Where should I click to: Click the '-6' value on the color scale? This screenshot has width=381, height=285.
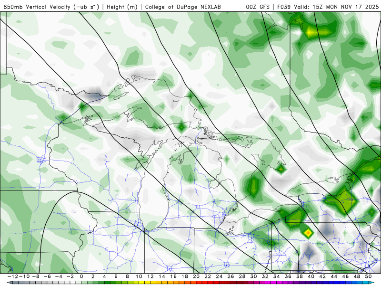[x=48, y=276]
